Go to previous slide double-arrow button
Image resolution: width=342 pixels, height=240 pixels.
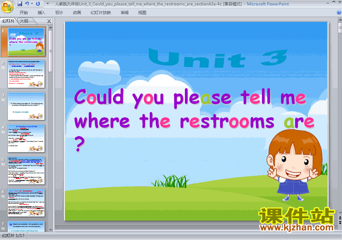pyautogui.click(x=340, y=218)
